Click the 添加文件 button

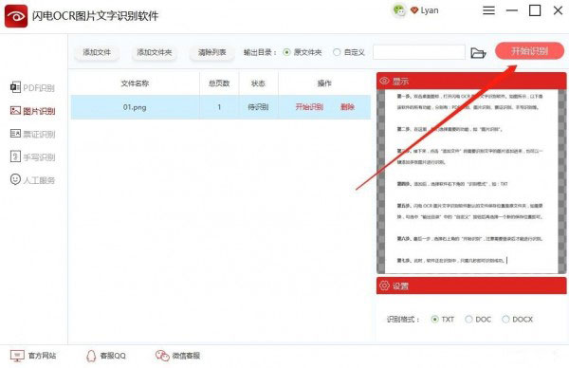(97, 52)
